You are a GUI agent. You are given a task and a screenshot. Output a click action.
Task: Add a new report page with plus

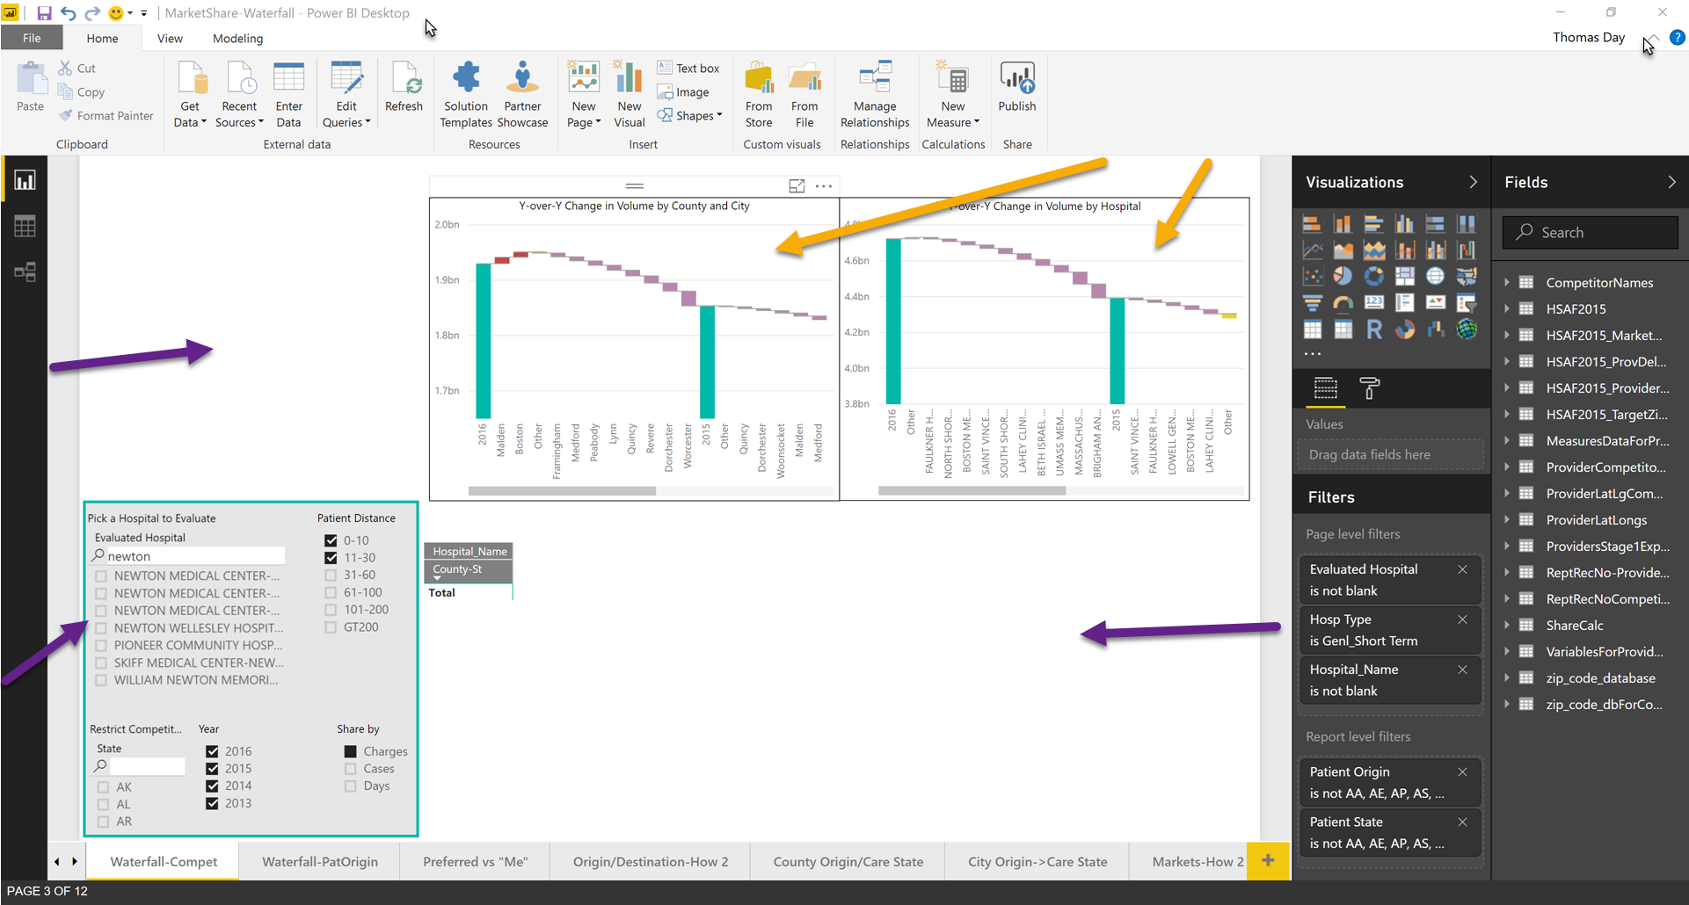(1268, 861)
